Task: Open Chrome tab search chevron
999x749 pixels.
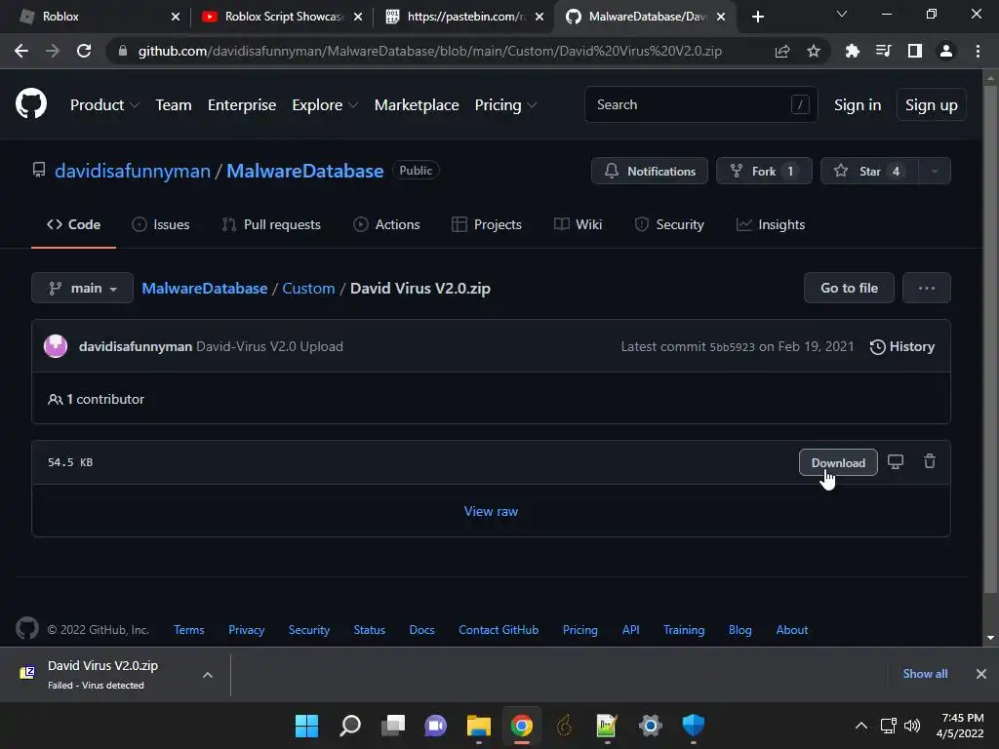Action: point(842,14)
